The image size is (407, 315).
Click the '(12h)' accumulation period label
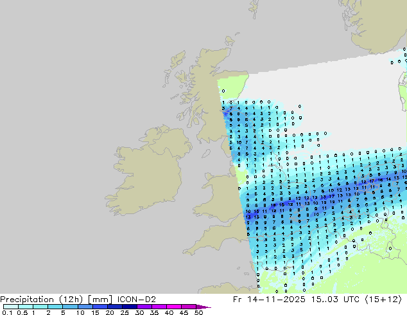point(71,300)
